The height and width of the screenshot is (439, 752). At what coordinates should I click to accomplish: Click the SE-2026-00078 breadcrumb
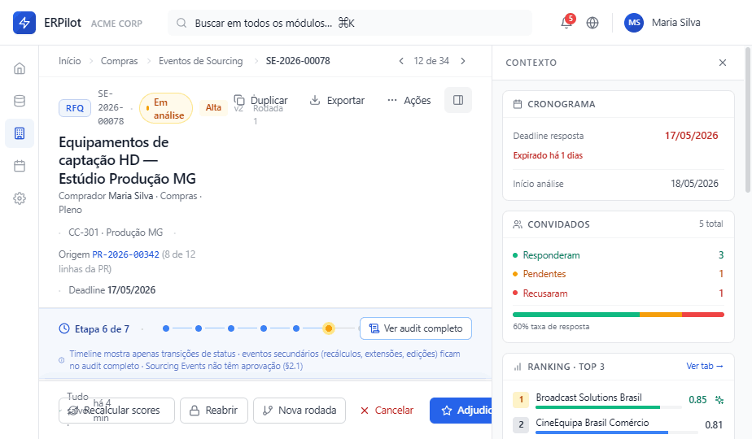tap(298, 61)
